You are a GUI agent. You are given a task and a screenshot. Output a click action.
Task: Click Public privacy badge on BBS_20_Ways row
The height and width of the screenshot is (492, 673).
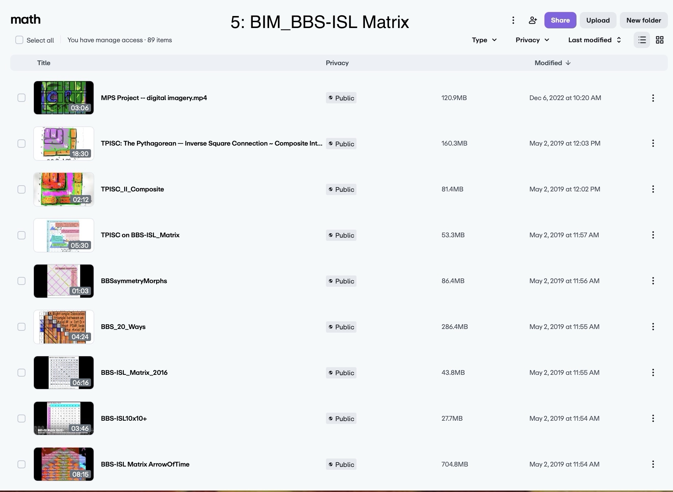(x=341, y=327)
